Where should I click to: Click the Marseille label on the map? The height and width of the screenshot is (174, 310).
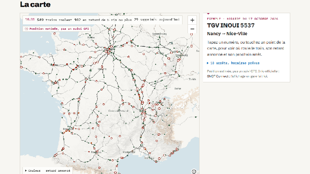point(149,158)
